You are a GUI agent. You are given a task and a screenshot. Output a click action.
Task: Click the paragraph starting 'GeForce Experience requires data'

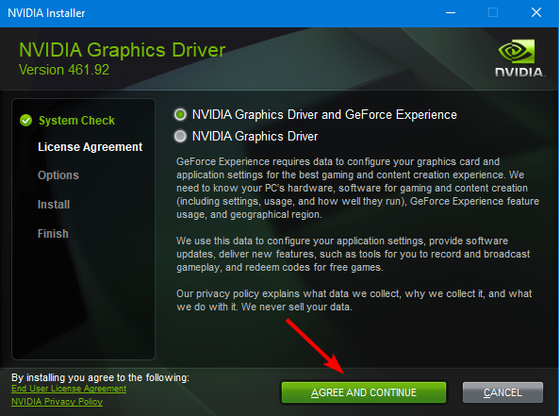click(357, 188)
